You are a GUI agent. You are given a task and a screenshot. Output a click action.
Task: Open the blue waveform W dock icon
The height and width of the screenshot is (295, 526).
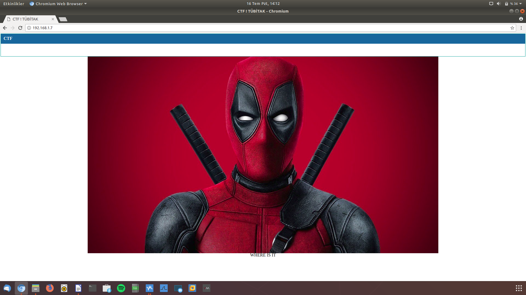coord(150,288)
